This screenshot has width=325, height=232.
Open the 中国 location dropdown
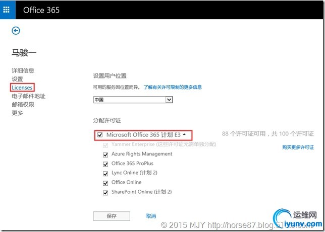tap(133, 100)
